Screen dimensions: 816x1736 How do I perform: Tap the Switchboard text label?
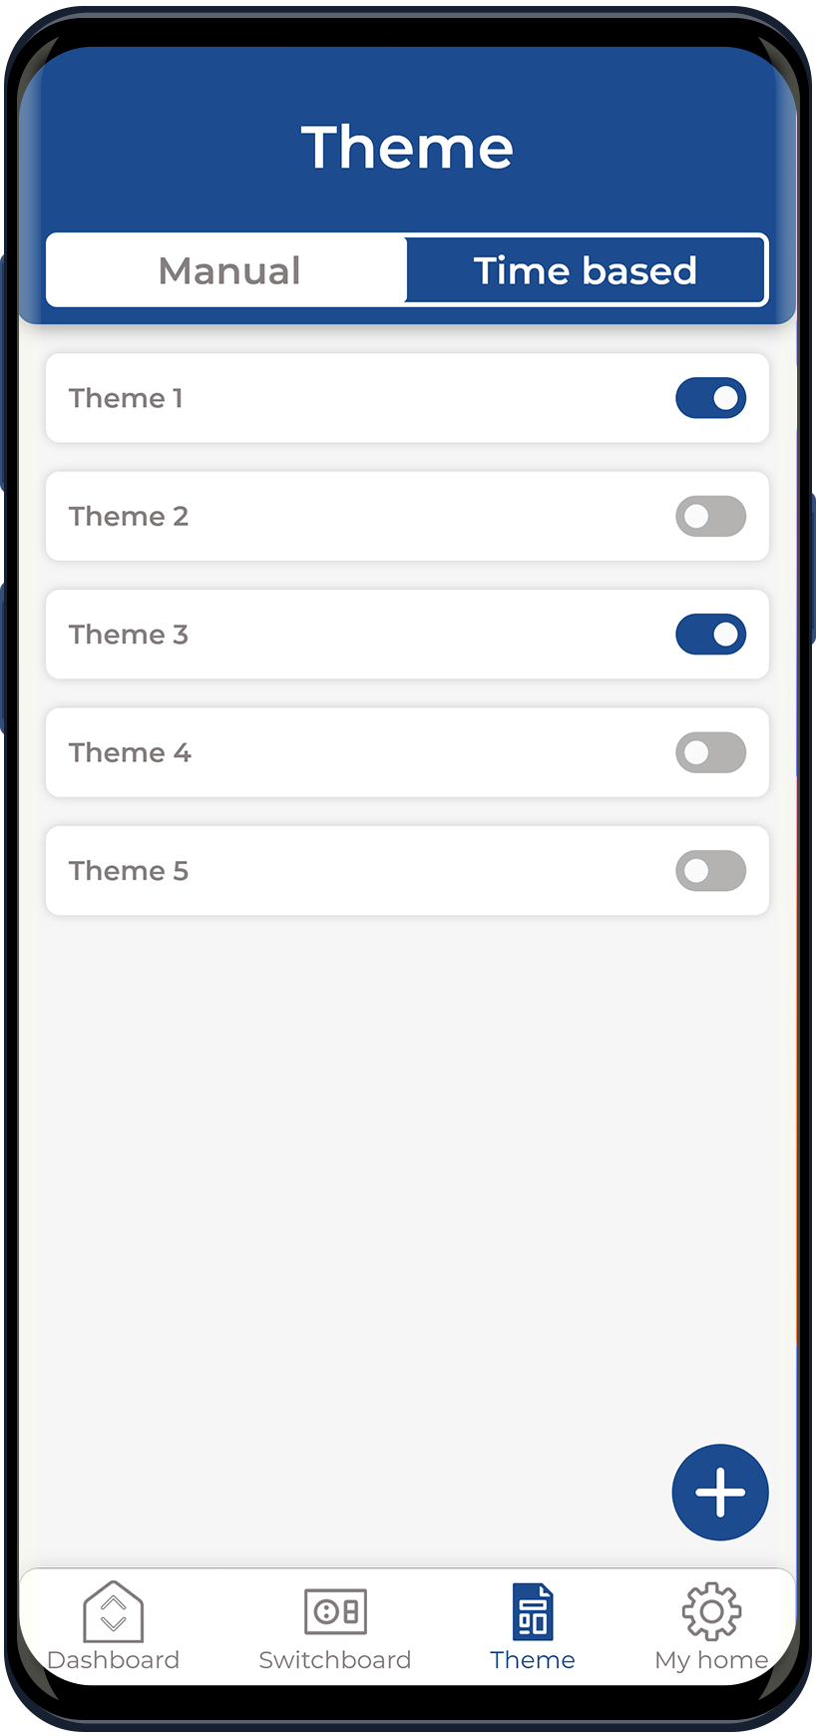coord(335,1660)
